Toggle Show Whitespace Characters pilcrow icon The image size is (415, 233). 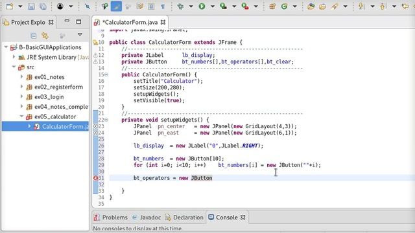163,6
